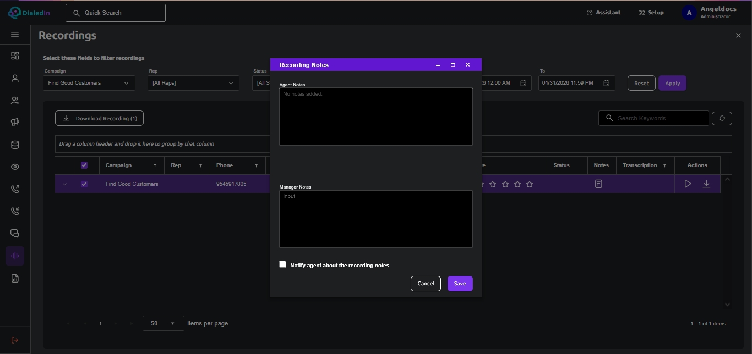The height and width of the screenshot is (354, 752).
Task: Open the To date calendar picker
Action: (x=606, y=83)
